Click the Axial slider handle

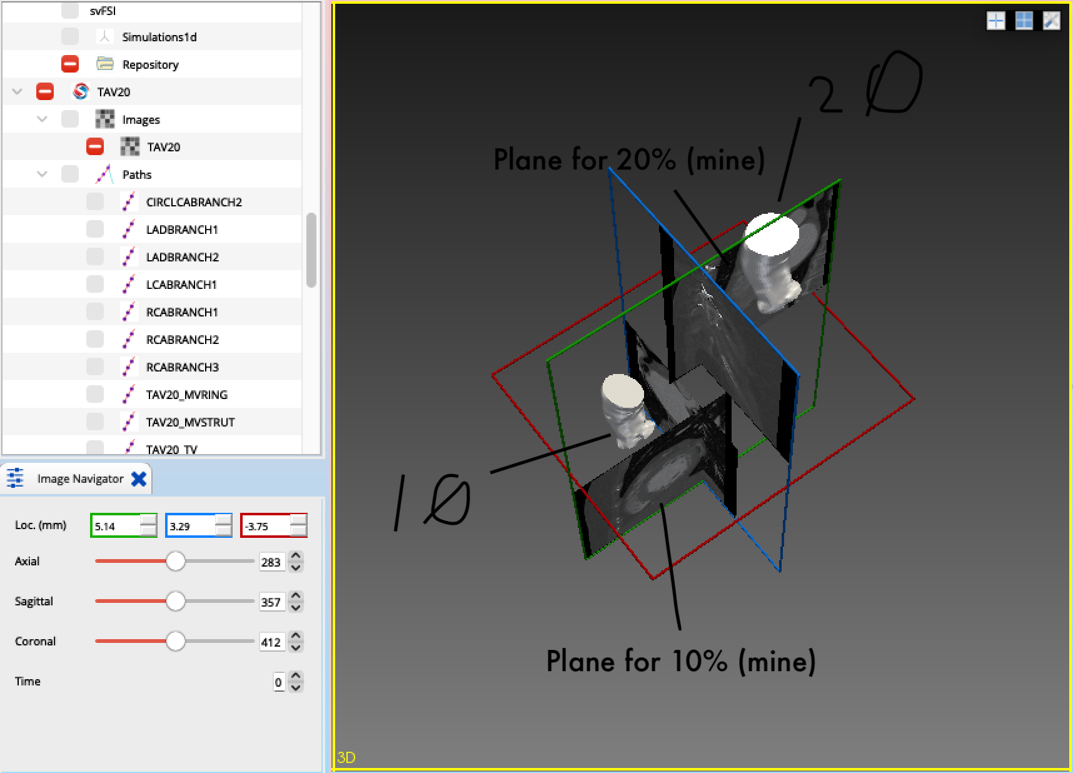(x=176, y=562)
